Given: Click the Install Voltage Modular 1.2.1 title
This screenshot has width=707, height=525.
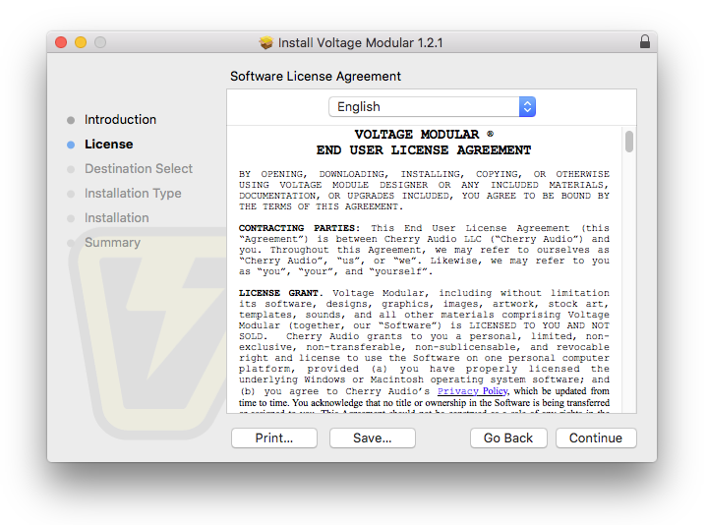Looking at the screenshot, I should pyautogui.click(x=360, y=42).
